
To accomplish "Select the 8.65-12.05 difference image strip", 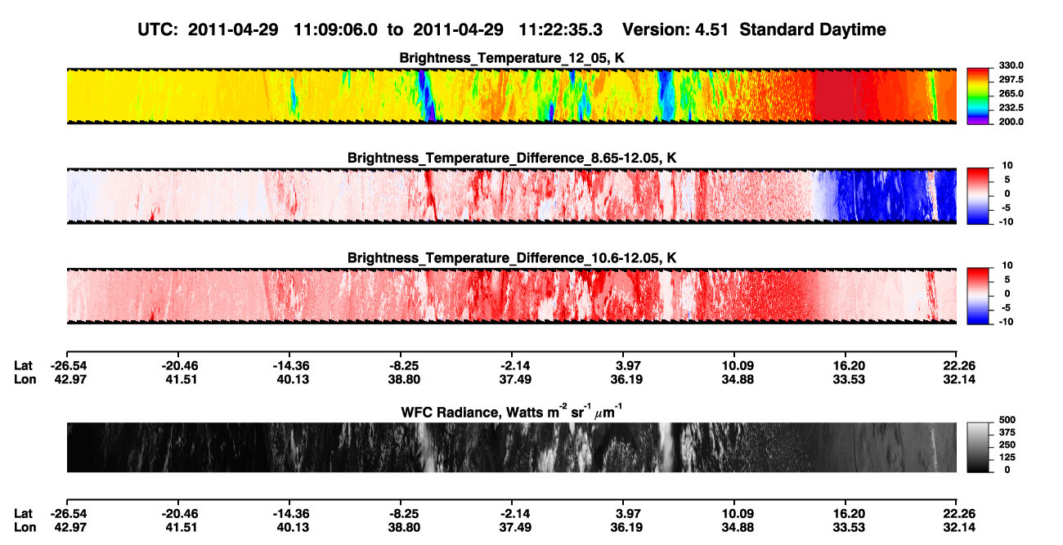I will pyautogui.click(x=511, y=196).
